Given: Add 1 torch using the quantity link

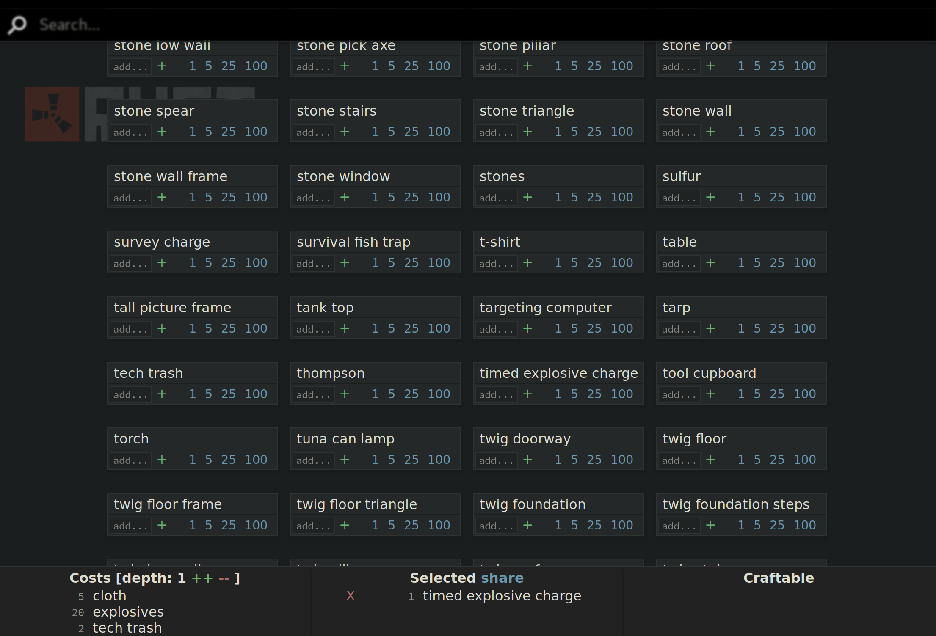Looking at the screenshot, I should [192, 460].
